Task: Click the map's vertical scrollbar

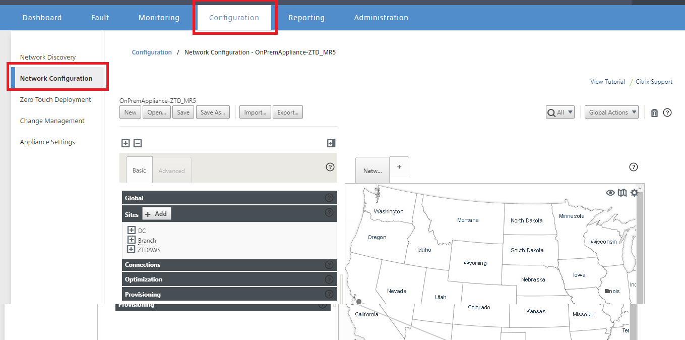Action: click(x=640, y=247)
